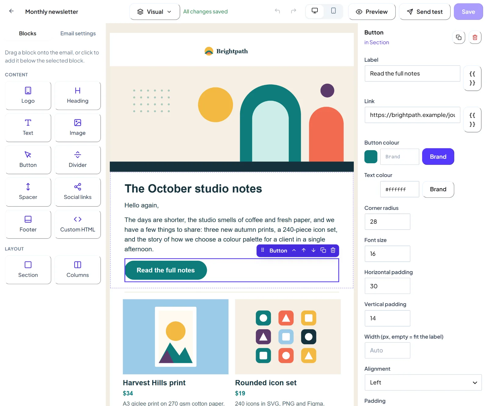The width and height of the screenshot is (488, 406).
Task: Open the Email settings tab
Action: [x=78, y=34]
